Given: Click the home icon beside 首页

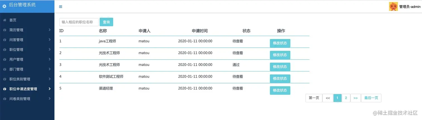Looking at the screenshot, I should [4, 20].
